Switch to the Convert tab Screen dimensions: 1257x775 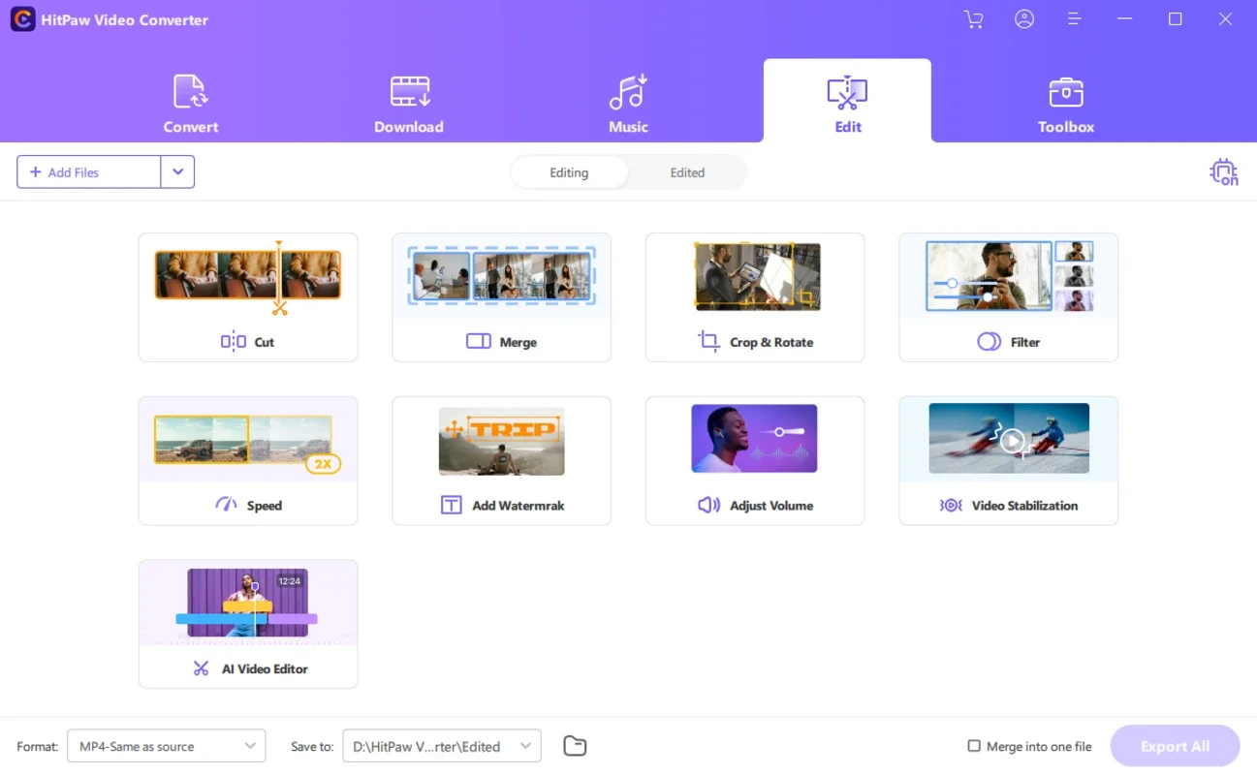coord(190,105)
